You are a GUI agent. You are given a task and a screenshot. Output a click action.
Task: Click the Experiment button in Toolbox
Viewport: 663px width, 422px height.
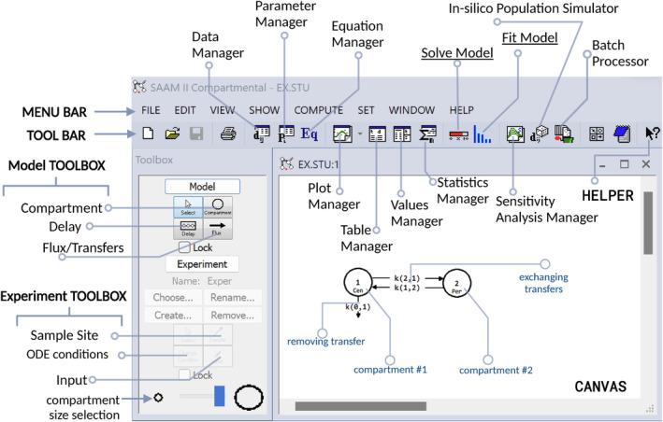click(203, 264)
